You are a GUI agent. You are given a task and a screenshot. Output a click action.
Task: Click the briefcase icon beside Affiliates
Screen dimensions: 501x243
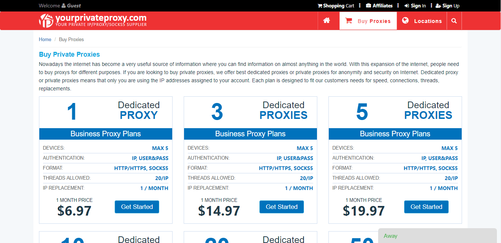pos(368,6)
